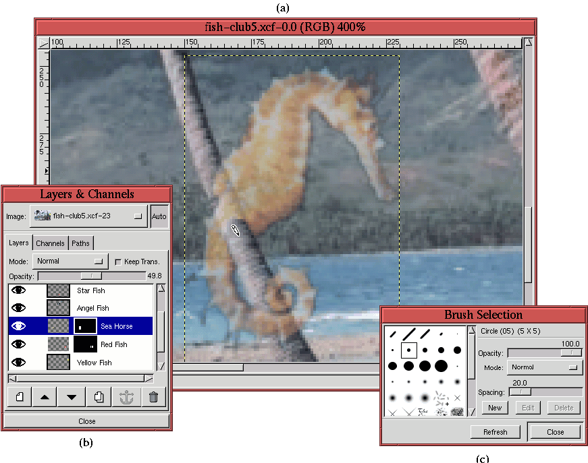Raise the layer with the up arrow
The width and height of the screenshot is (588, 463).
point(45,397)
